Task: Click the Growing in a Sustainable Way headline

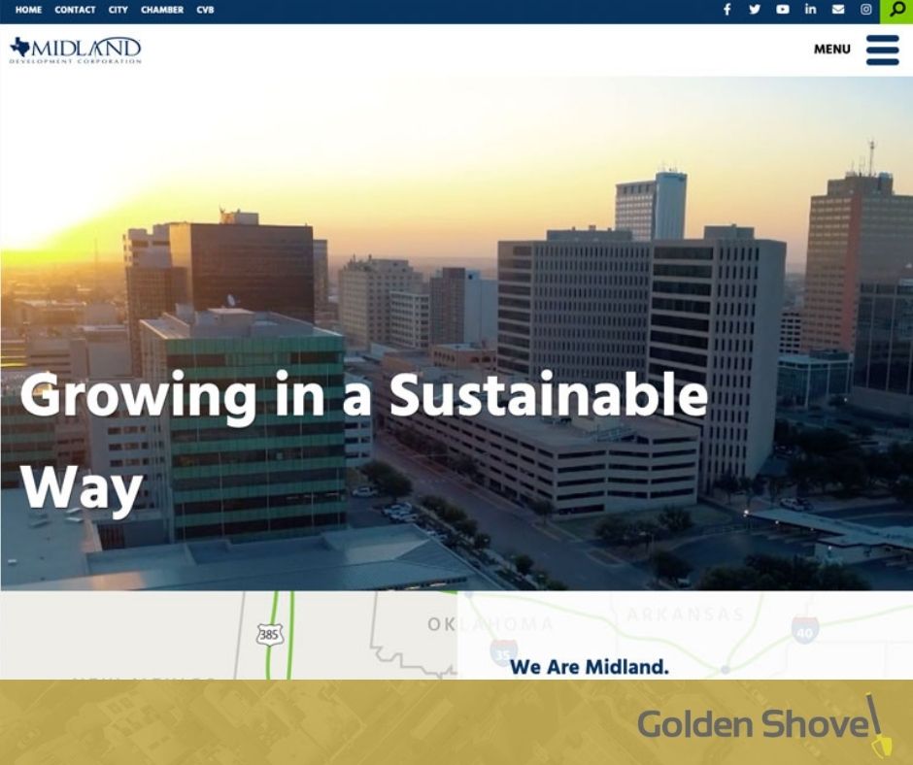Action: coord(364,443)
